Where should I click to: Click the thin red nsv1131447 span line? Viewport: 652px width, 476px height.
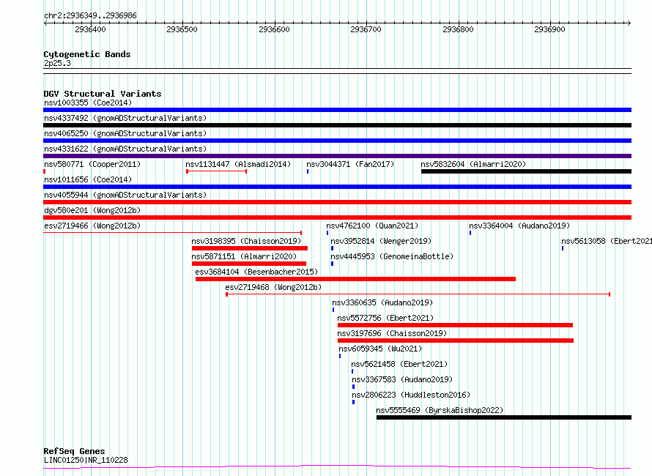point(217,171)
